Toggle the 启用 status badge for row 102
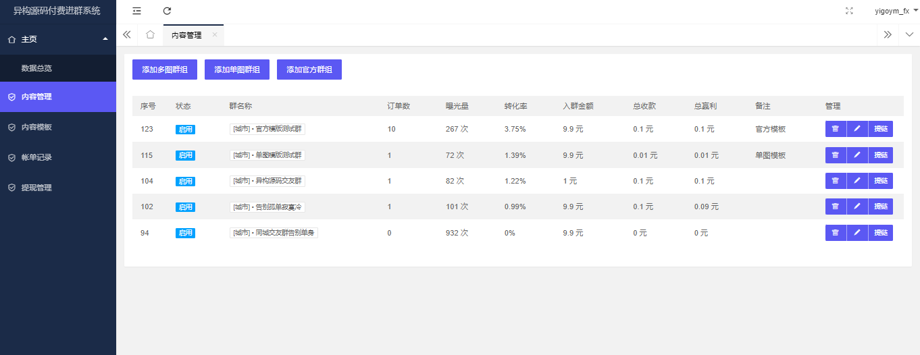Viewport: 920px width, 355px height. (x=185, y=207)
